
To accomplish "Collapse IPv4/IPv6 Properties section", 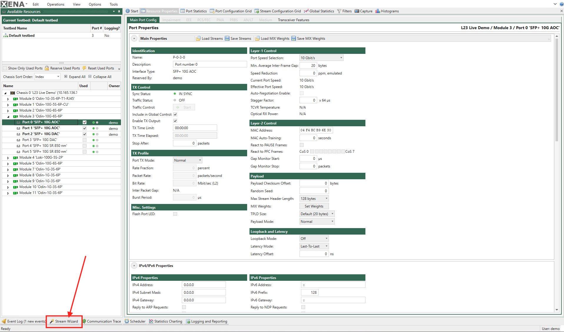I will [x=134, y=266].
